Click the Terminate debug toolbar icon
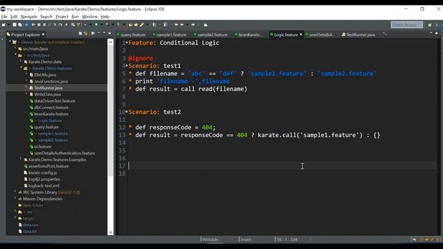 tap(44, 25)
